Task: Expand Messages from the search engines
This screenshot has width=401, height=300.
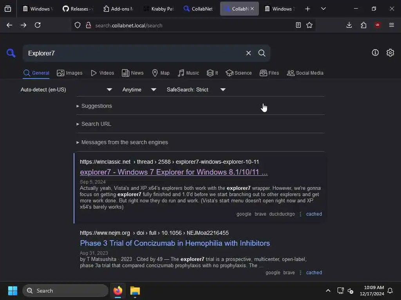Action: coord(122,142)
